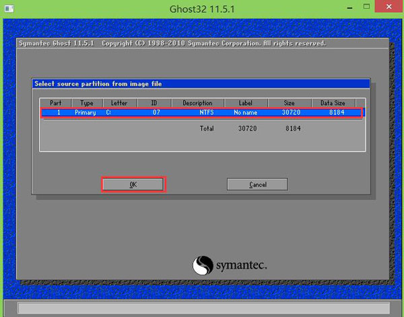Click the Symantec logo
The height and width of the screenshot is (317, 404).
(x=230, y=265)
